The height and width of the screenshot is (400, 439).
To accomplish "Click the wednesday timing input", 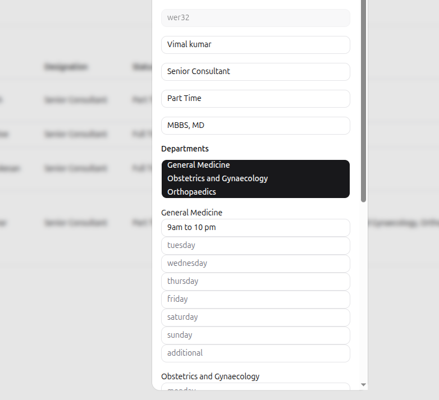I will 255,264.
